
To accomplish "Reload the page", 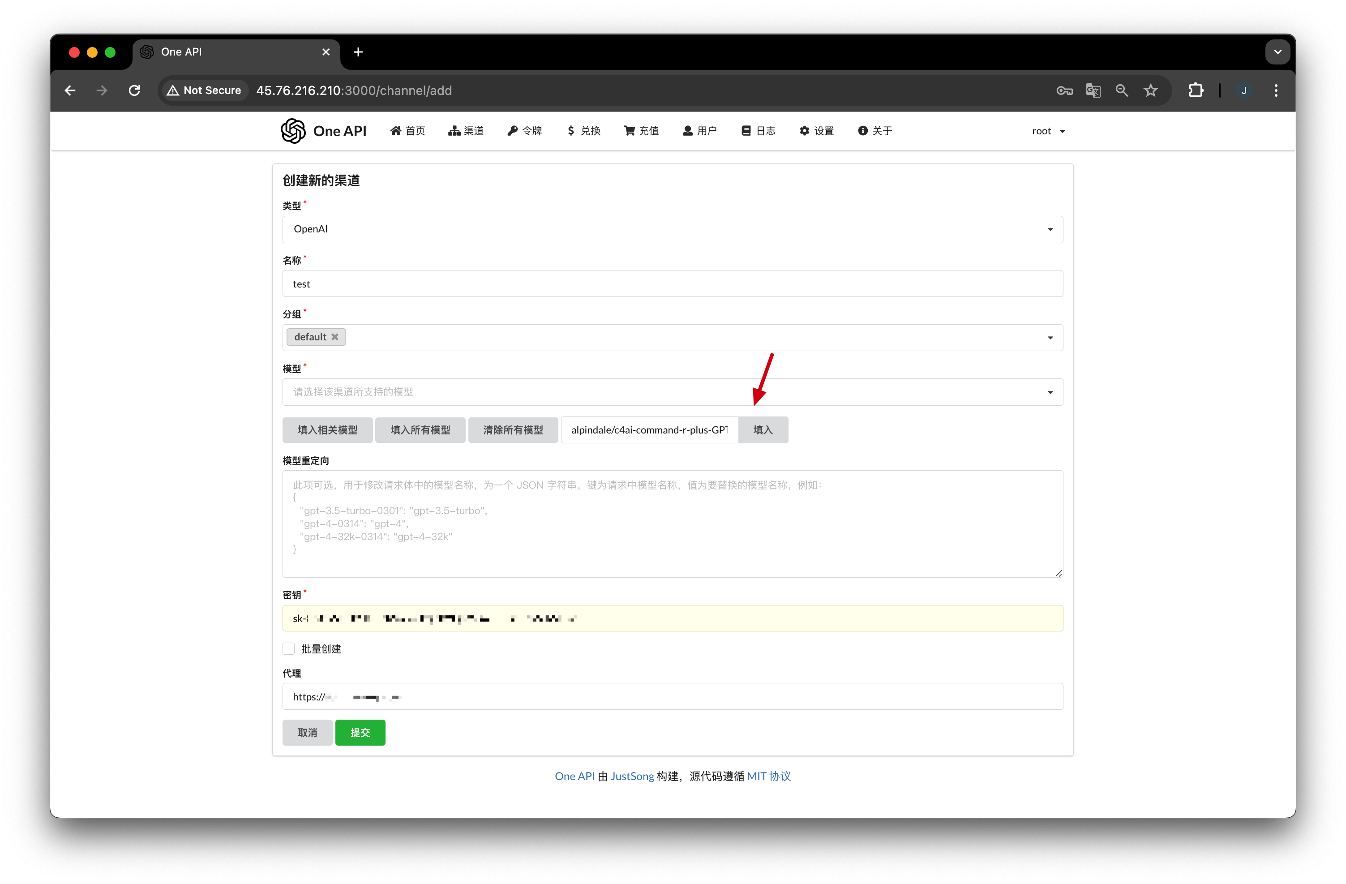I will pos(135,90).
